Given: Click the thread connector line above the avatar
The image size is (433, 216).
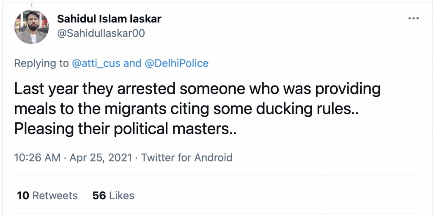Looking at the screenshot, I should 31,5.
